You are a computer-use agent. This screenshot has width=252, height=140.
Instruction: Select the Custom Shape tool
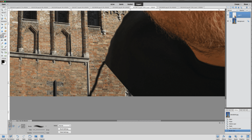[5, 44]
